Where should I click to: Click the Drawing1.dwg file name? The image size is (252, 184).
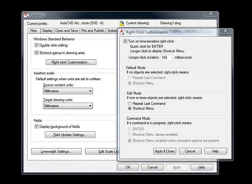170,23
